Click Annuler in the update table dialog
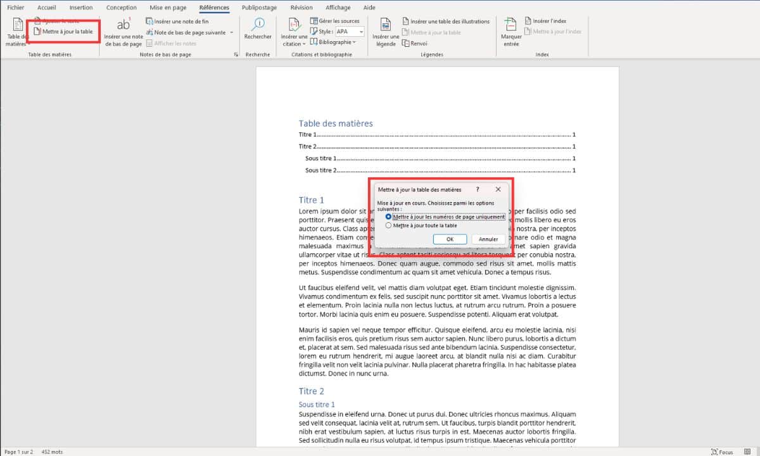 coord(488,239)
